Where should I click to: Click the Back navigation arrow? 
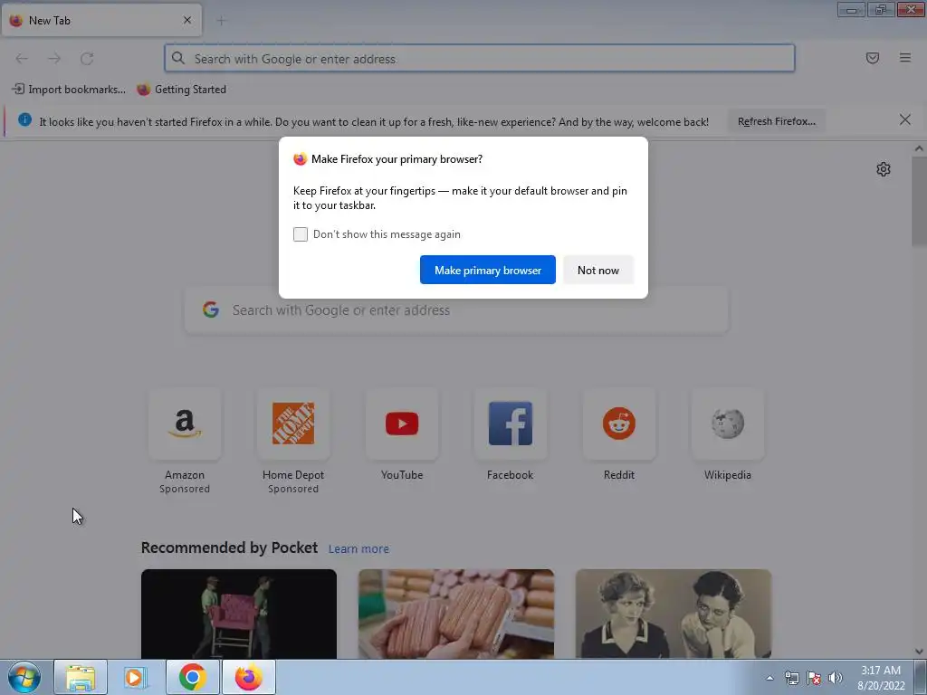(x=22, y=59)
